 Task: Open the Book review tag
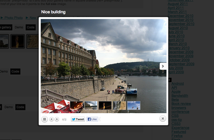pyautogui.click(x=181, y=104)
